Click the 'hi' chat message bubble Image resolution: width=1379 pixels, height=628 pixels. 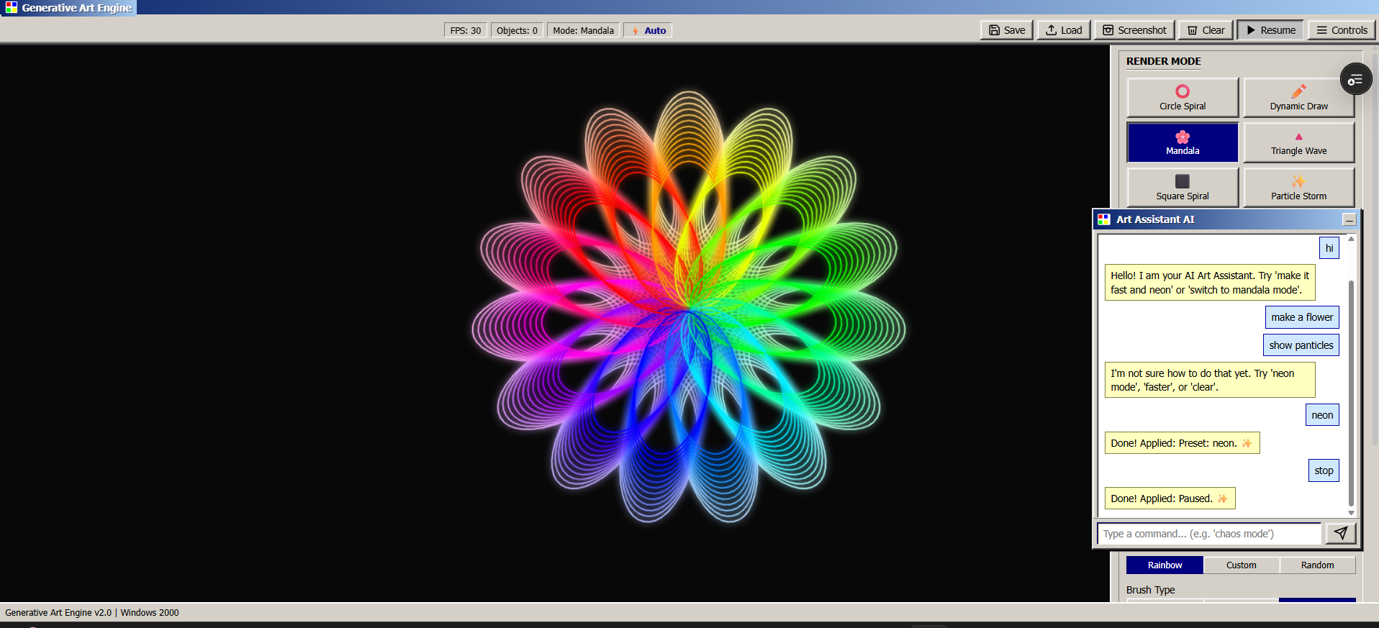[x=1329, y=248]
